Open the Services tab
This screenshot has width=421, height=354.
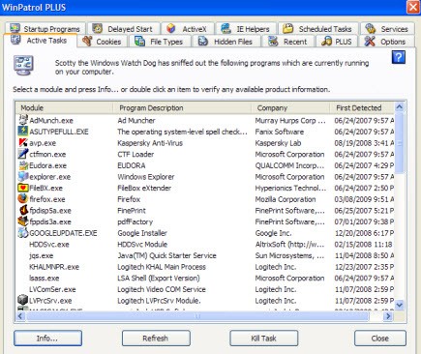(x=387, y=29)
